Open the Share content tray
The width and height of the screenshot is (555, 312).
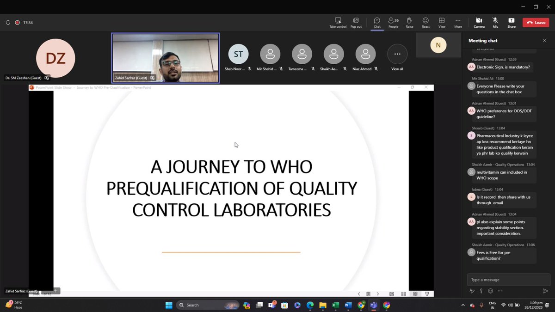[x=512, y=23]
